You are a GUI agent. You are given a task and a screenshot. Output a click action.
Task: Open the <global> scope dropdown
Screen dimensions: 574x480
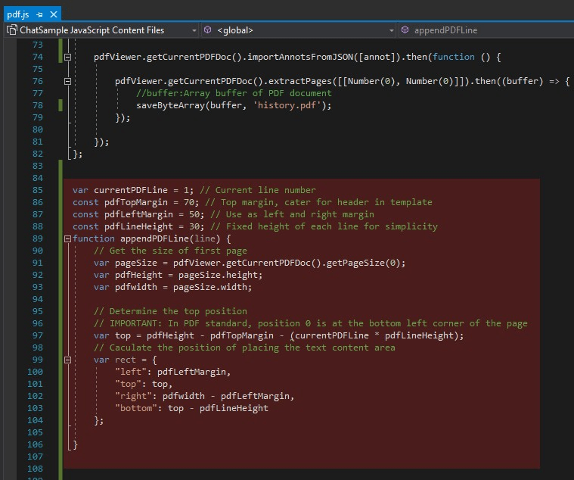click(391, 30)
